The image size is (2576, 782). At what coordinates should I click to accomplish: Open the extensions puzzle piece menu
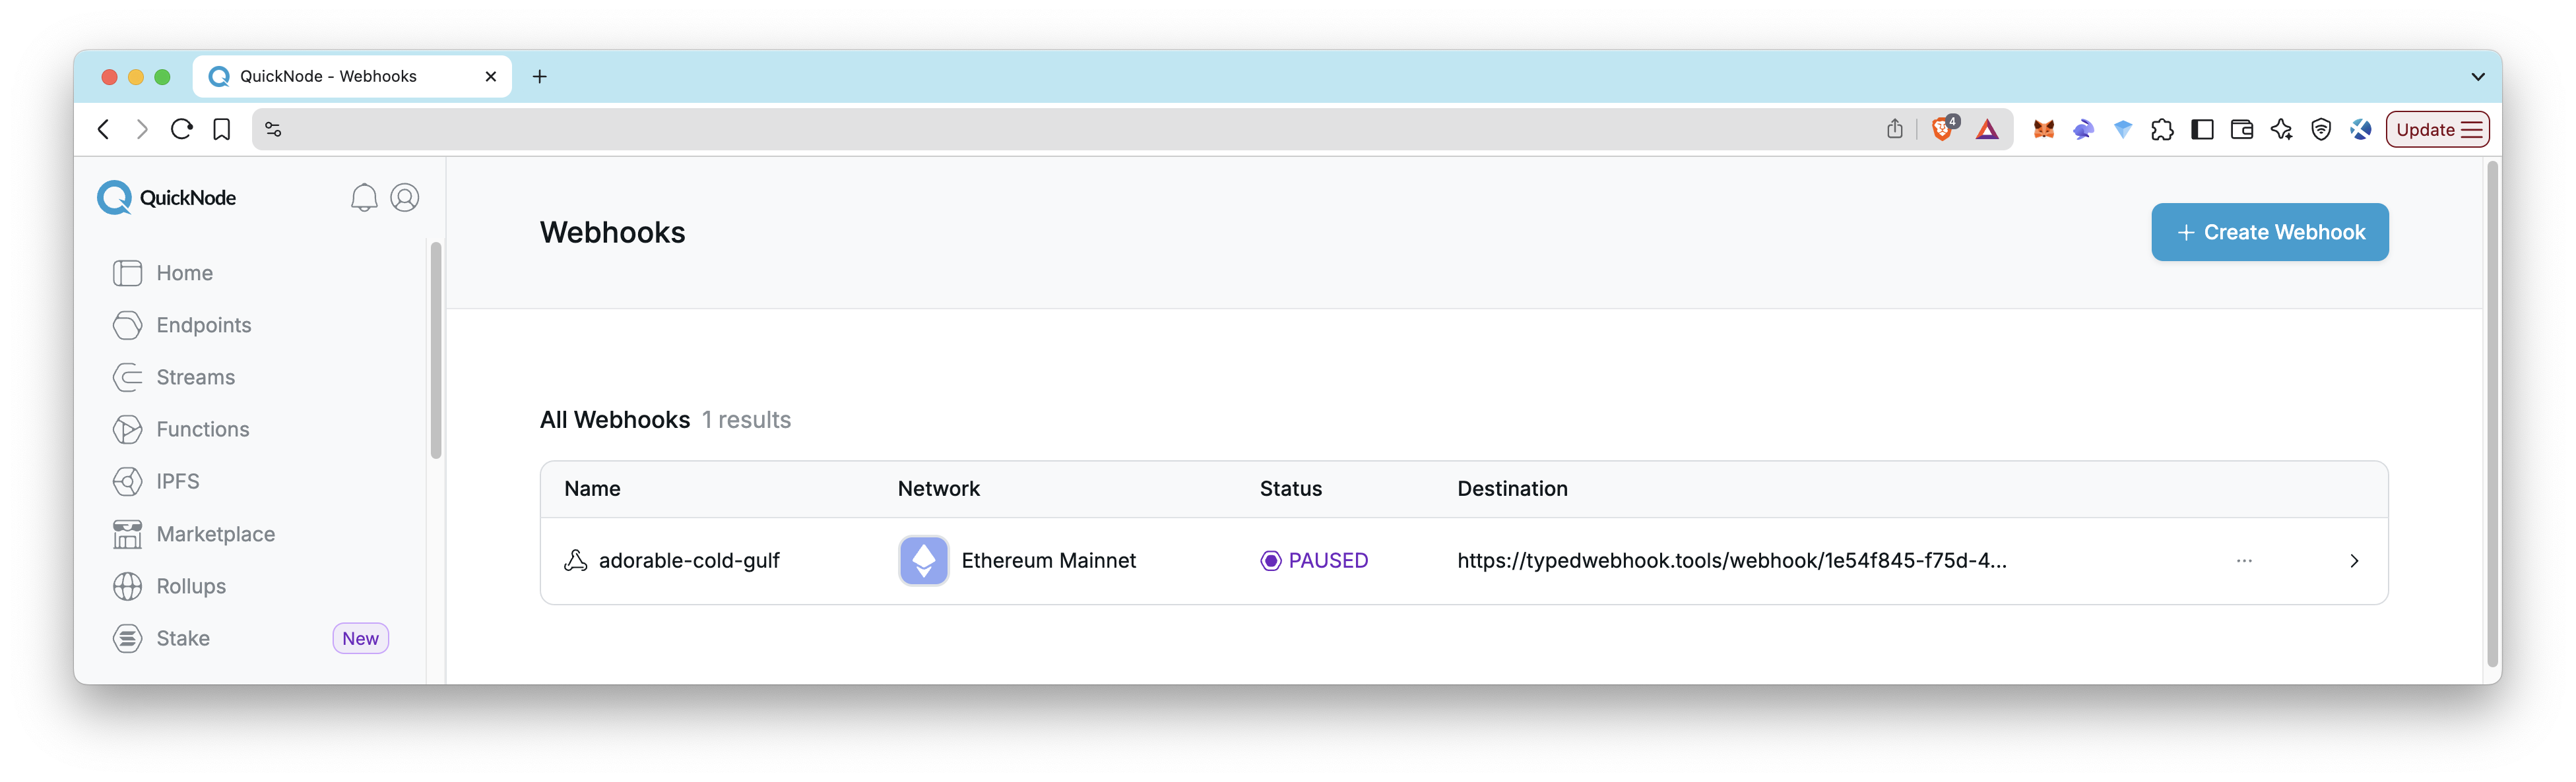click(2162, 129)
